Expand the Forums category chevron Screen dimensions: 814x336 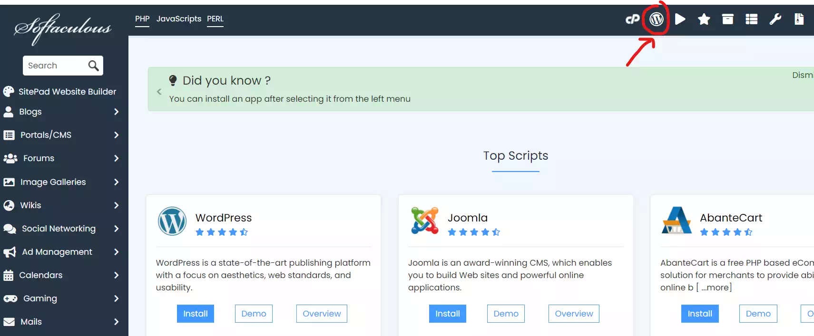pyautogui.click(x=116, y=158)
